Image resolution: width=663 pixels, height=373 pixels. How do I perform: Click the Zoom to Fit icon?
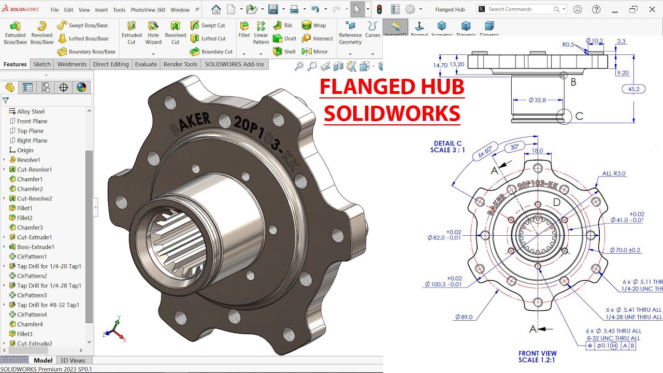299,66
